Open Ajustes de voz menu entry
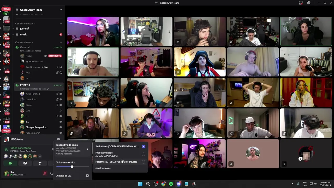This screenshot has height=188, width=334. [x=73, y=176]
